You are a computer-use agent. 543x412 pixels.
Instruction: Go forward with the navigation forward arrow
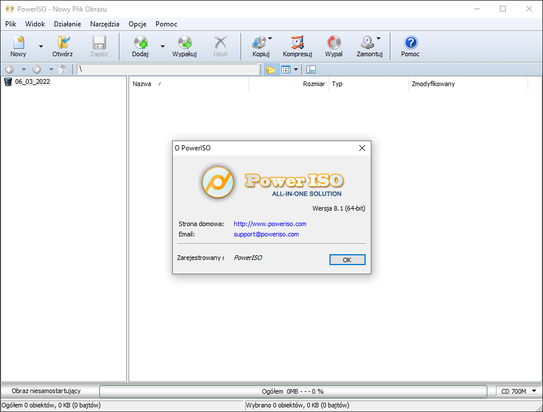pos(37,69)
